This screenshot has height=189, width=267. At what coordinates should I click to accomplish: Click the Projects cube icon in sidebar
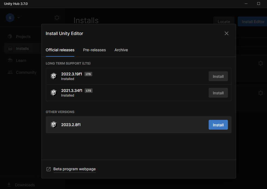tap(10, 36)
